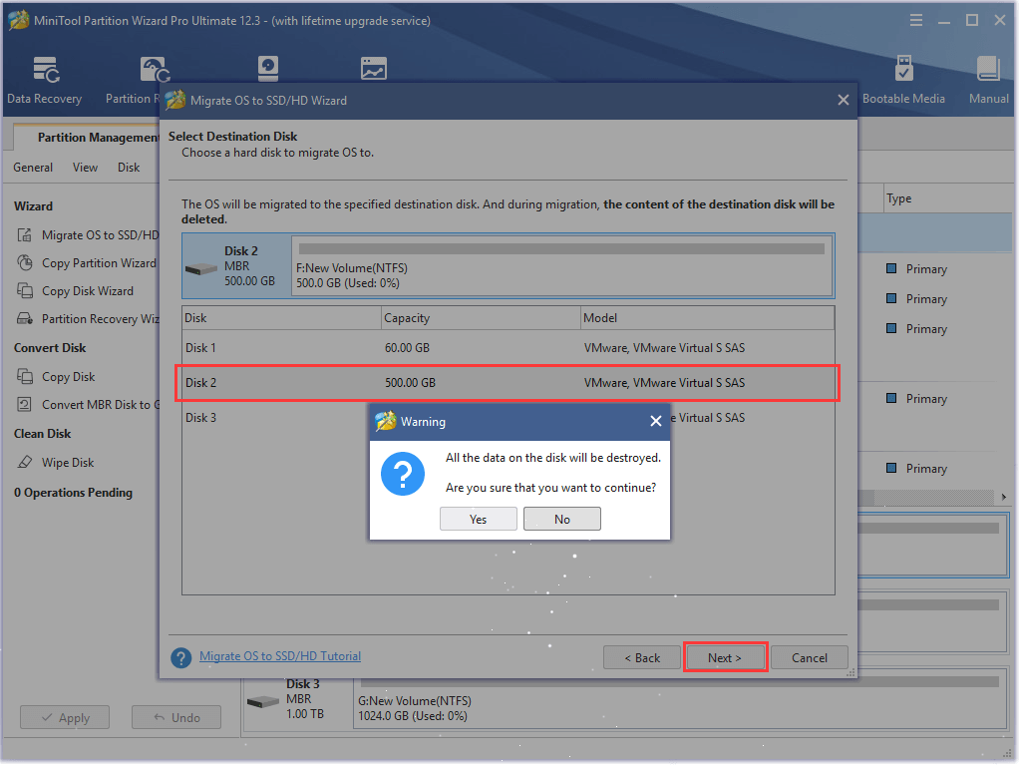
Task: Click the Disk 3 drive icon in disk map
Action: (x=263, y=702)
